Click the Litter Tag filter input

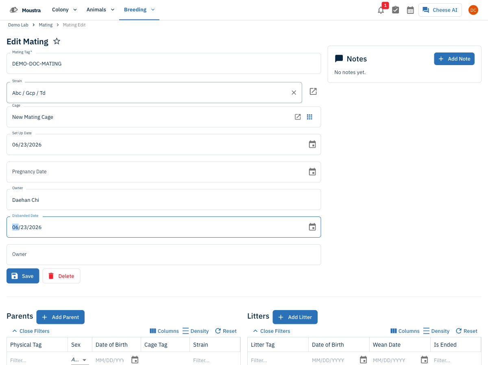pyautogui.click(x=278, y=360)
